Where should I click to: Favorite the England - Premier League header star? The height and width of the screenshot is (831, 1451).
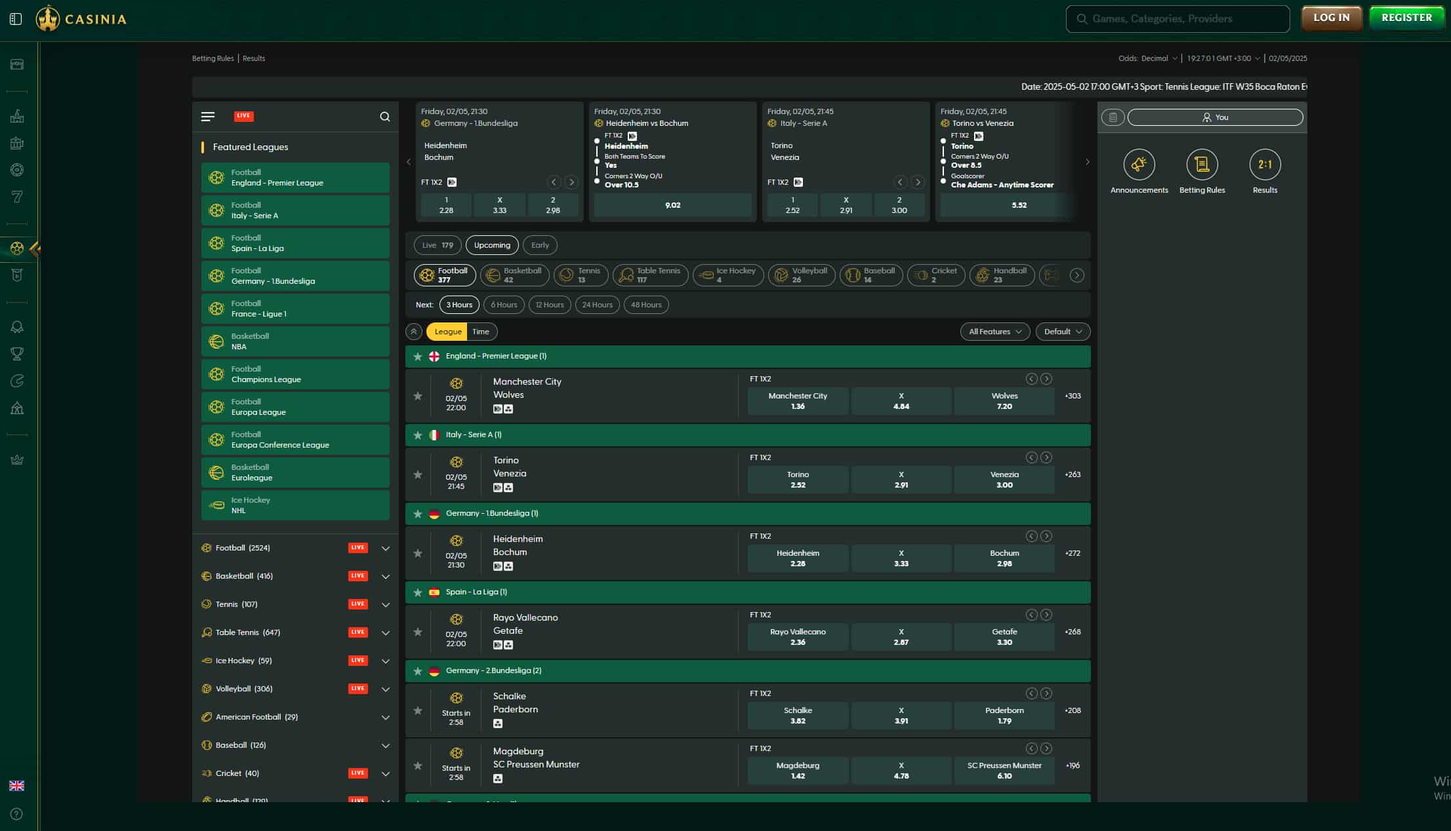pos(418,357)
